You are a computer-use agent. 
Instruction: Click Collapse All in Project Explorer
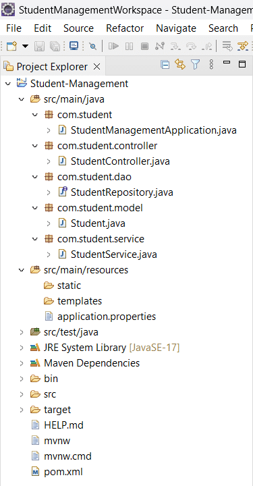(165, 65)
